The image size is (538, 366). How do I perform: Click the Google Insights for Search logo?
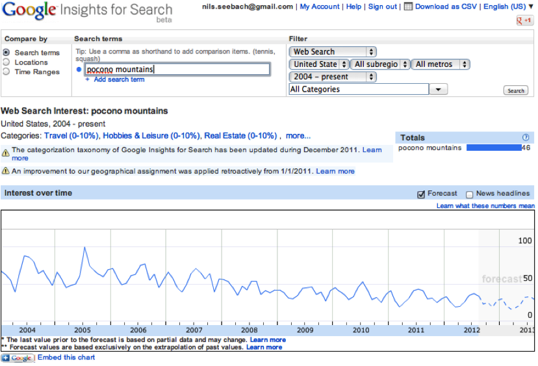point(87,12)
